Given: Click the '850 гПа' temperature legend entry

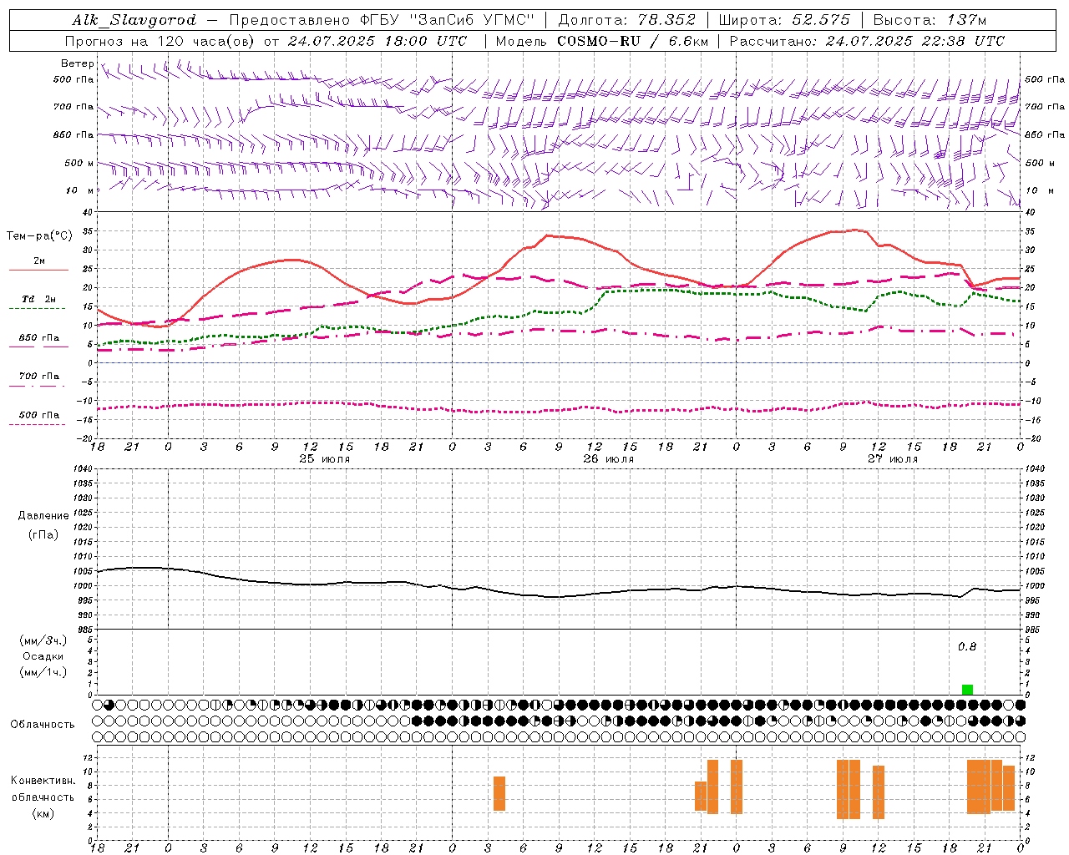Looking at the screenshot, I should point(38,337).
